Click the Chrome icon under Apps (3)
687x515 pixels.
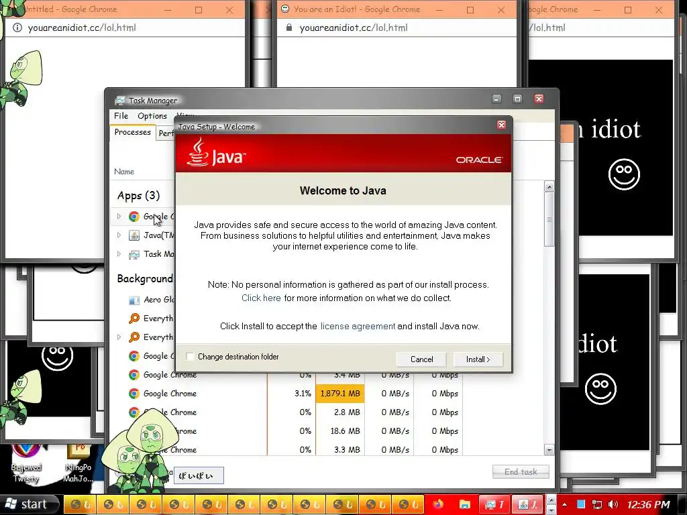tap(134, 217)
